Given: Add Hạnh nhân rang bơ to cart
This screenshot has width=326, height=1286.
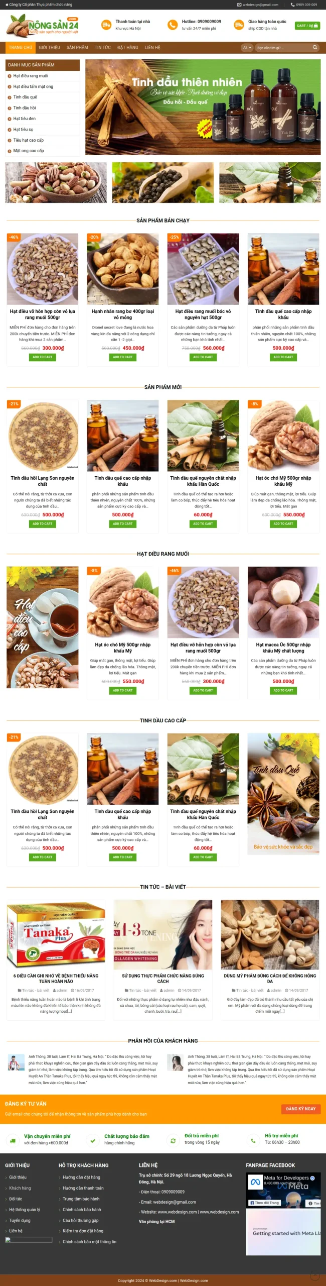Looking at the screenshot, I should [x=123, y=357].
